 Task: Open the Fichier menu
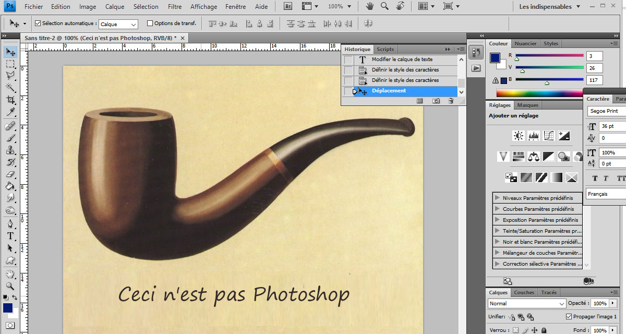[x=34, y=7]
